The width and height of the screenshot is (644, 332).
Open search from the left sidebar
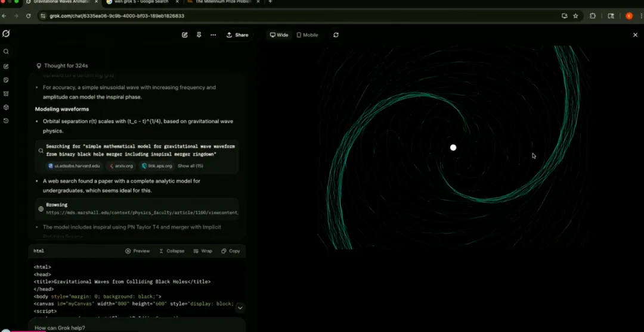point(6,52)
